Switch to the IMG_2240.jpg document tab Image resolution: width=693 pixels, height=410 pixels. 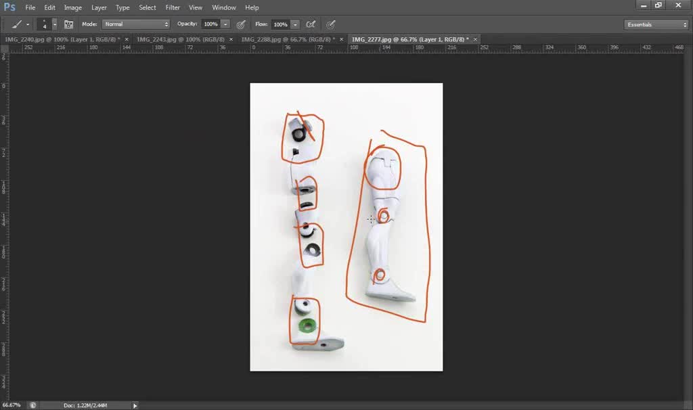coord(61,39)
